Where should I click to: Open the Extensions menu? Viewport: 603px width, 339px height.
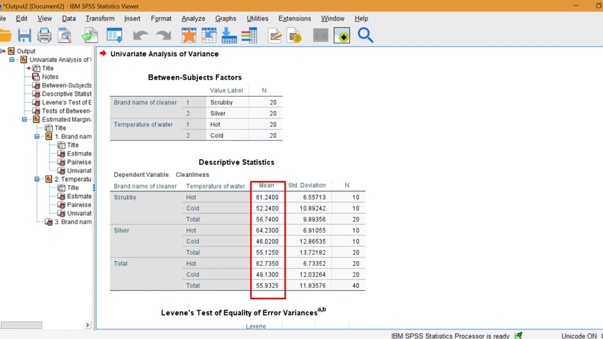point(294,18)
